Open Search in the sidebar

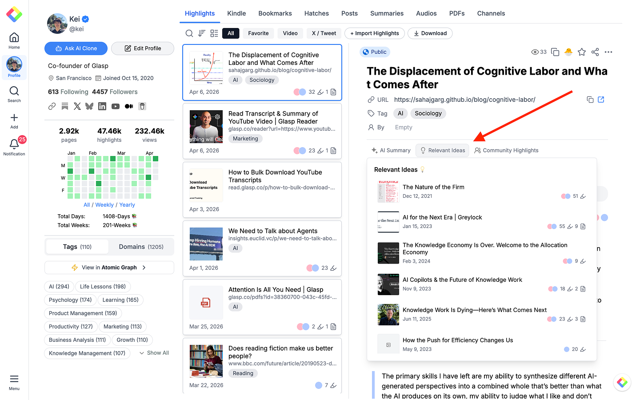tap(14, 94)
